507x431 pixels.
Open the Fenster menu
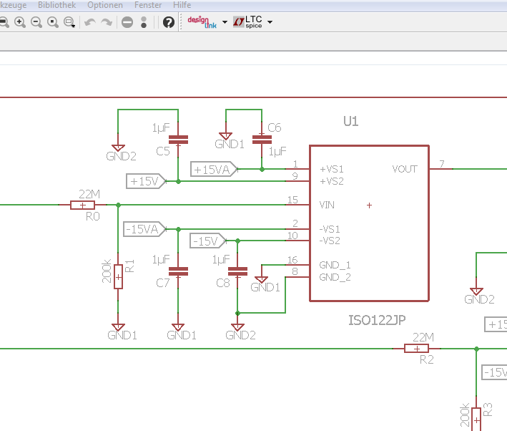point(148,5)
